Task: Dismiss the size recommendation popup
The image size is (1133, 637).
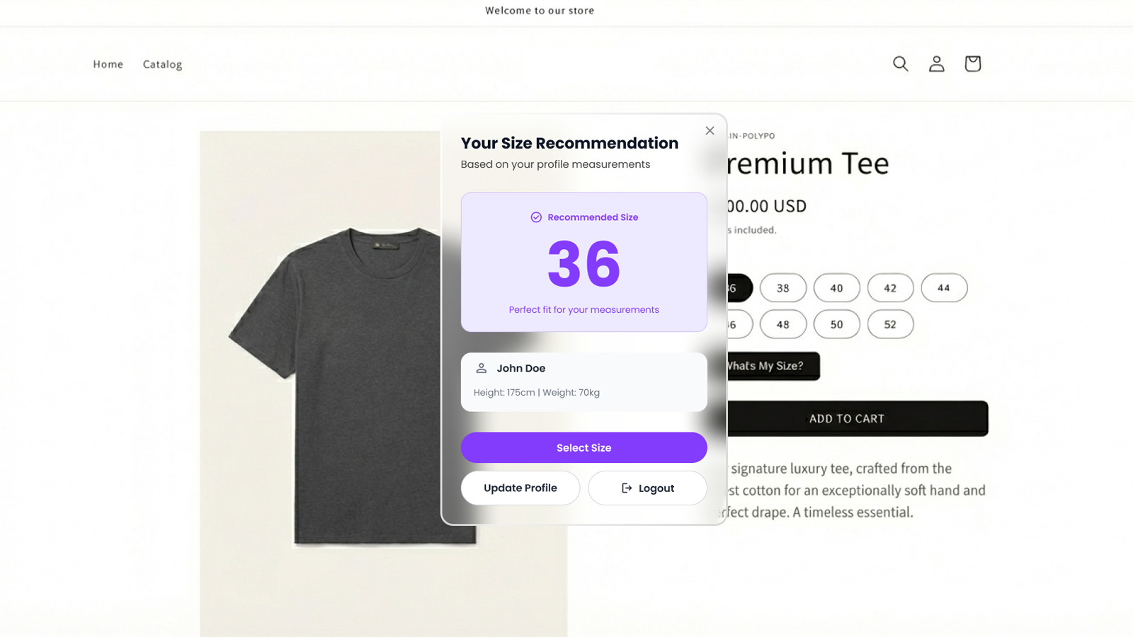Action: tap(710, 130)
